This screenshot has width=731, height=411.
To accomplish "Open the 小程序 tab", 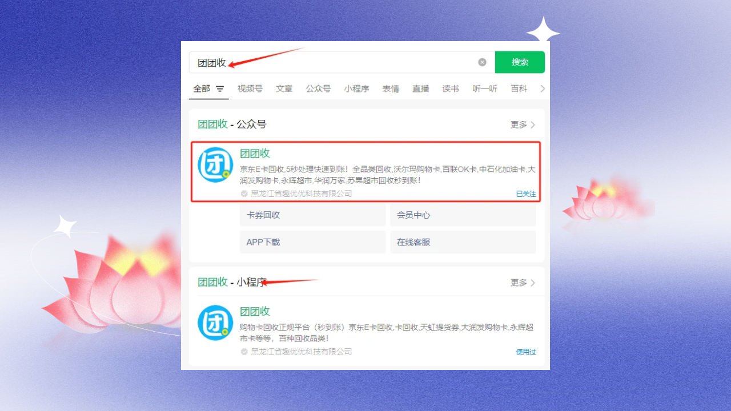I will click(x=356, y=89).
